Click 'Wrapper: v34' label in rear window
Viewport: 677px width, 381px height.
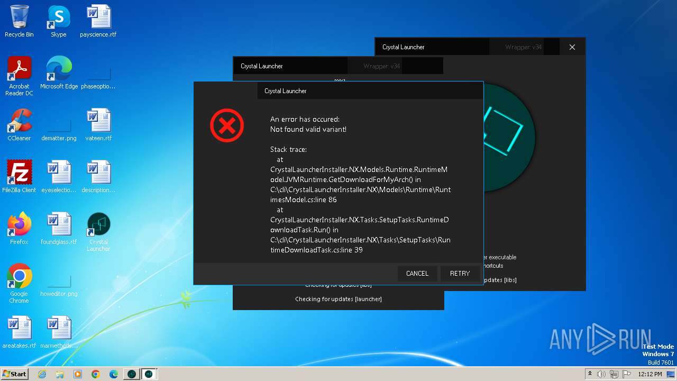(x=523, y=47)
